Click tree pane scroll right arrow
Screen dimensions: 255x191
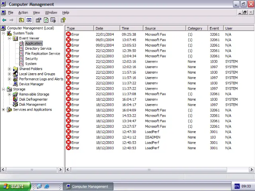point(61,170)
